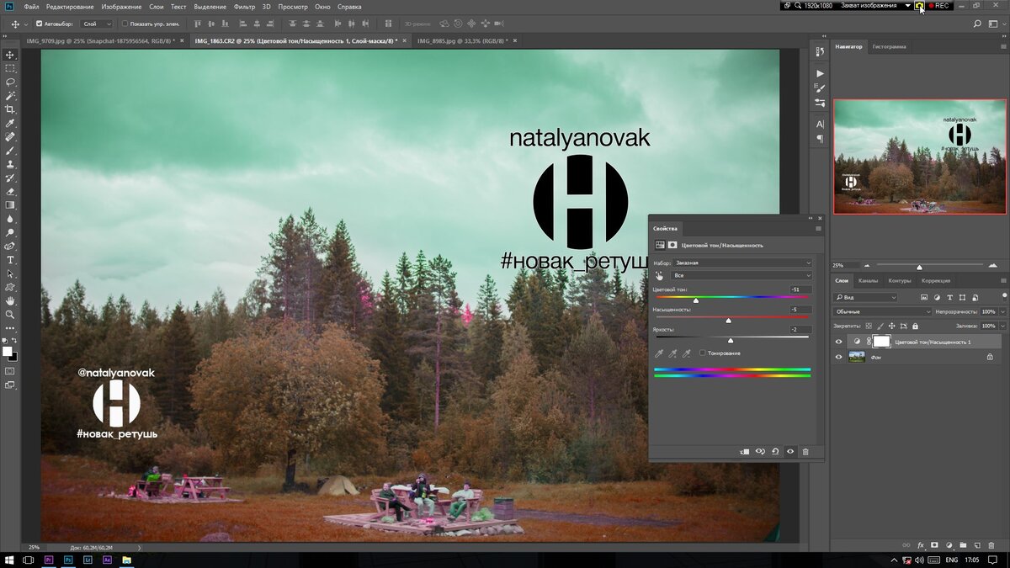
Task: Open the Непрозрачность opacity dropdown arrow
Action: pos(1003,311)
